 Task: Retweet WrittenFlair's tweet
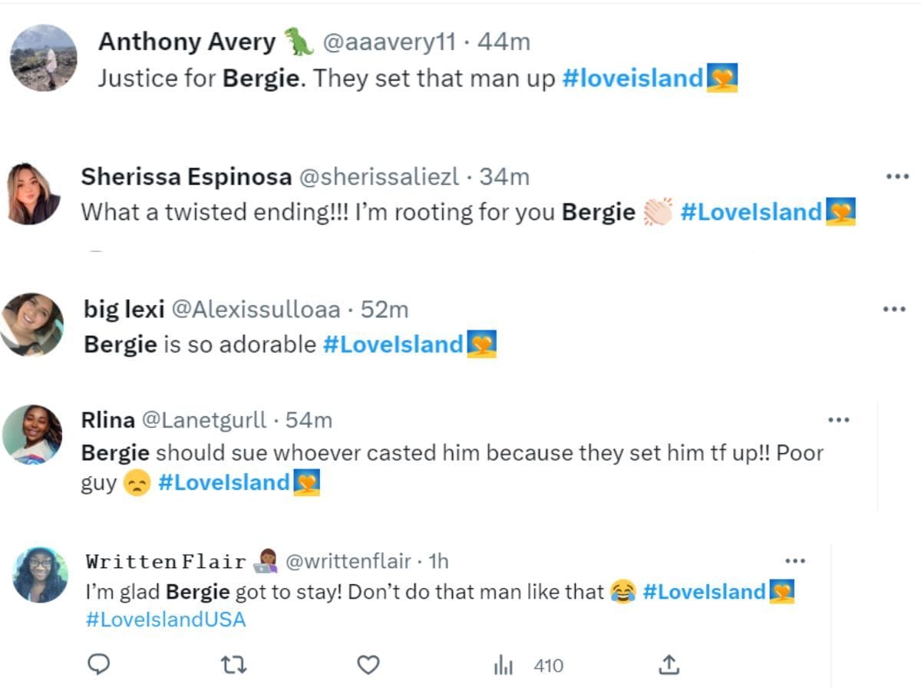pos(234,665)
